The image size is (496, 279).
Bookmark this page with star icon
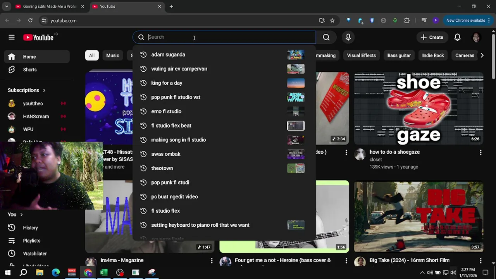pos(332,21)
